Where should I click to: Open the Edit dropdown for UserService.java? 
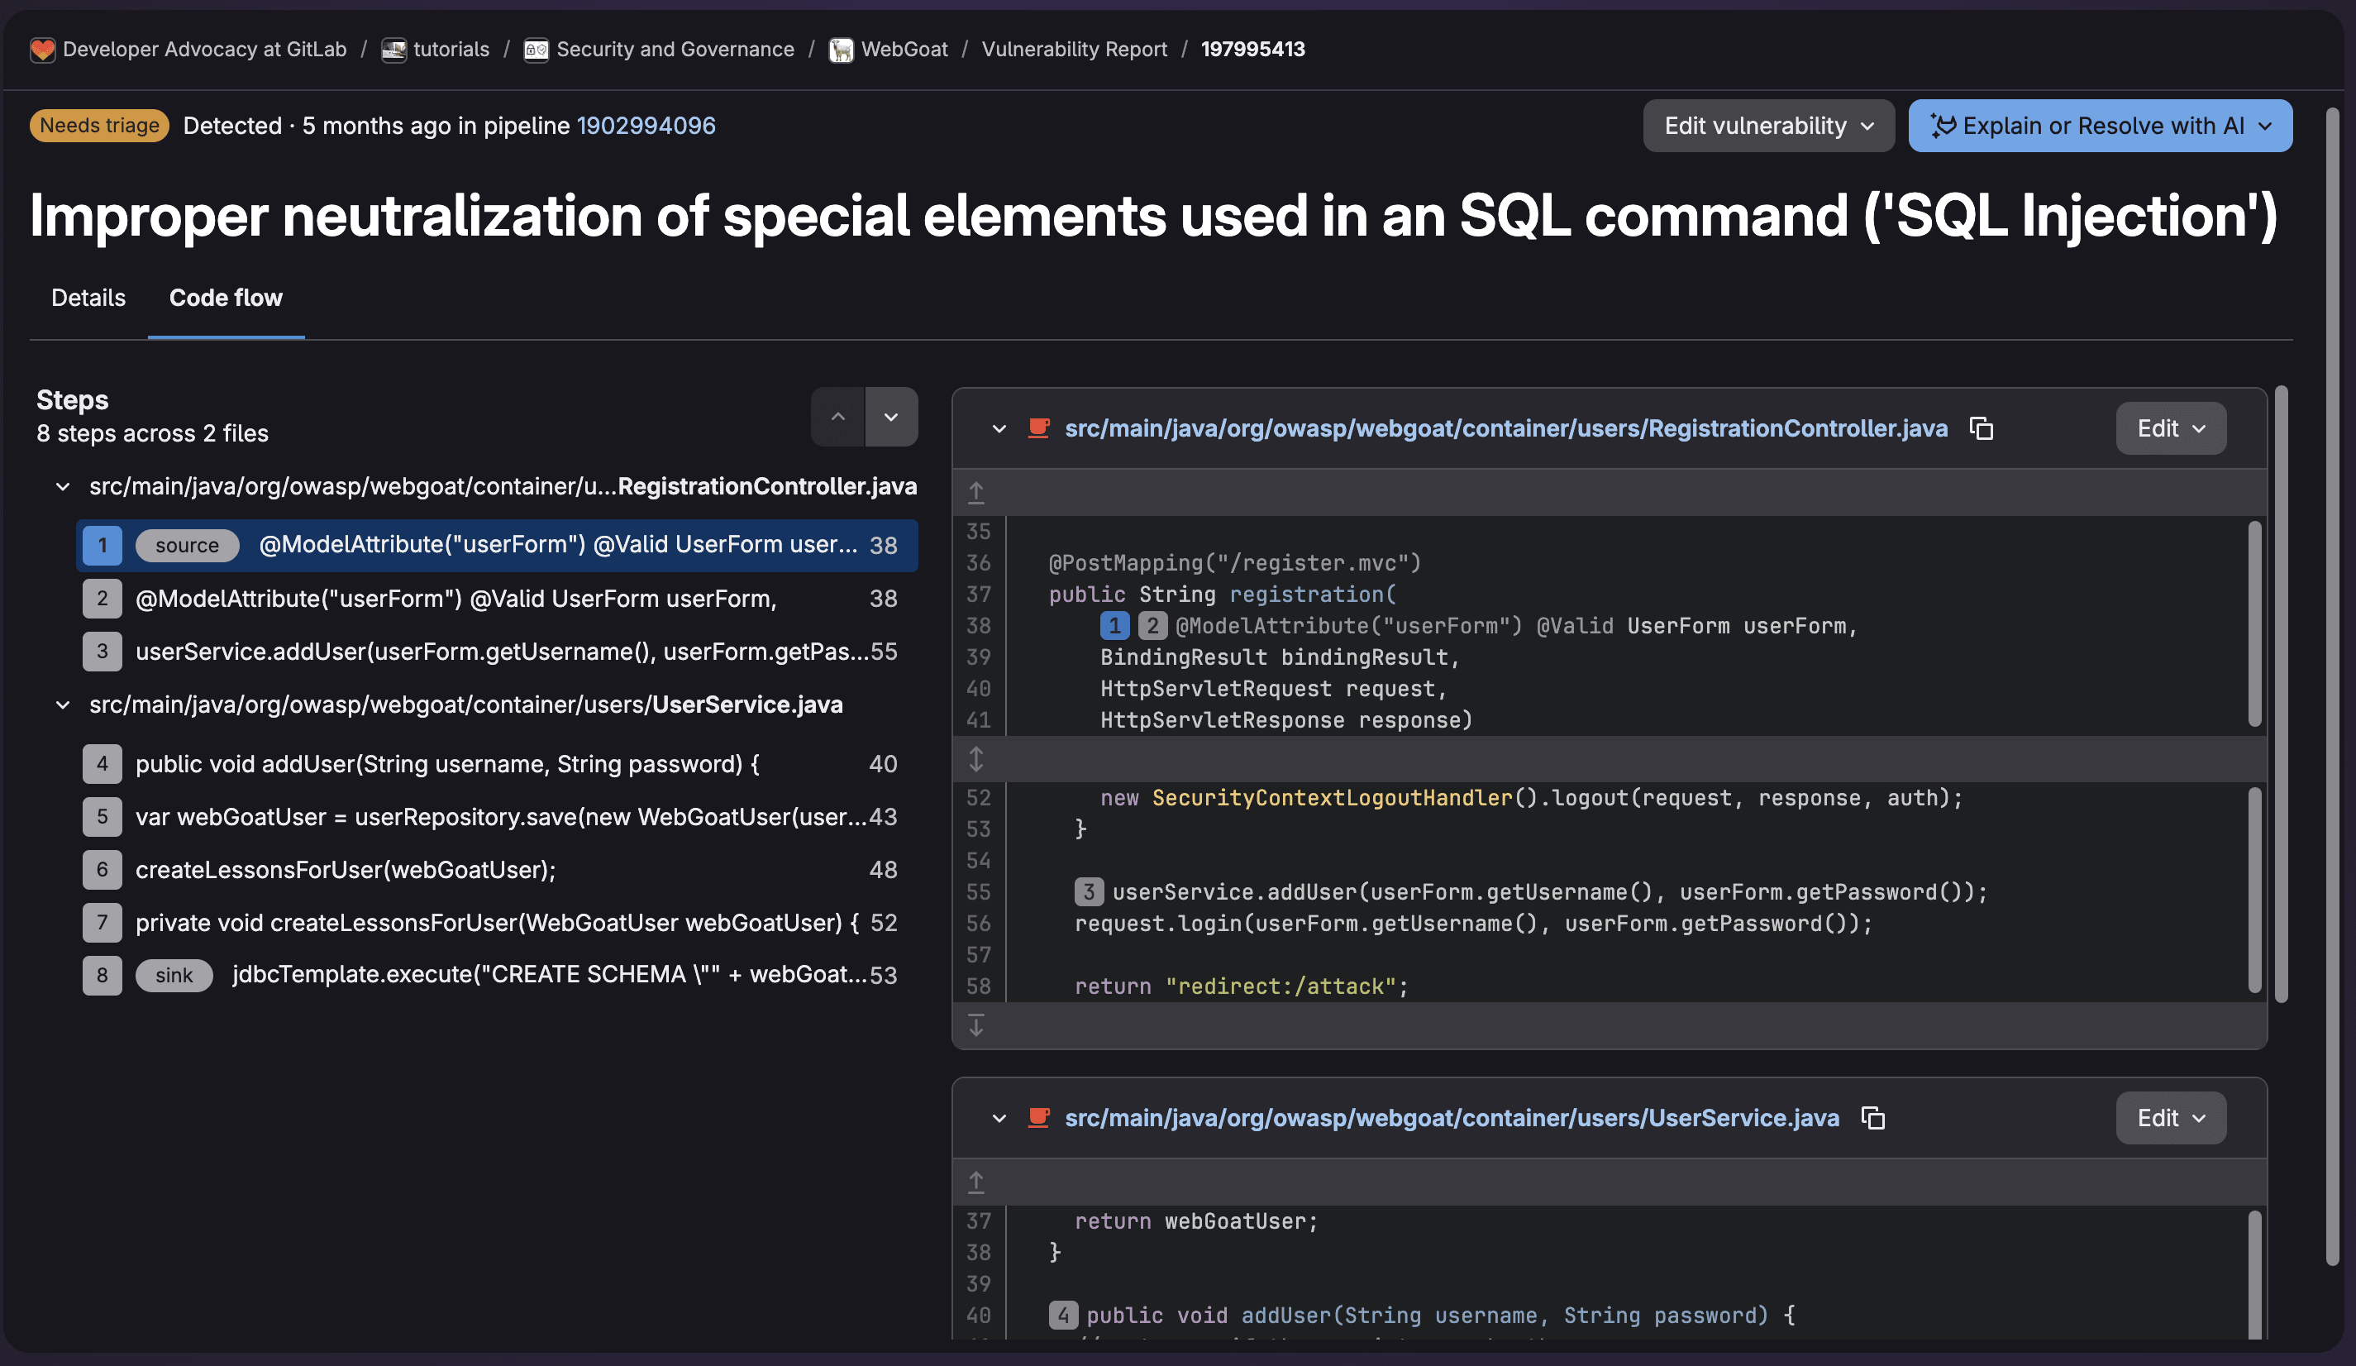(2171, 1117)
